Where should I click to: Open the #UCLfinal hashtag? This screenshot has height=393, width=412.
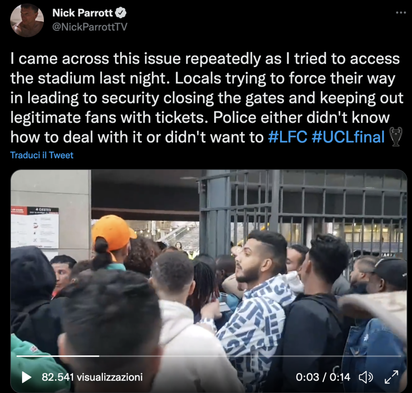(x=348, y=137)
